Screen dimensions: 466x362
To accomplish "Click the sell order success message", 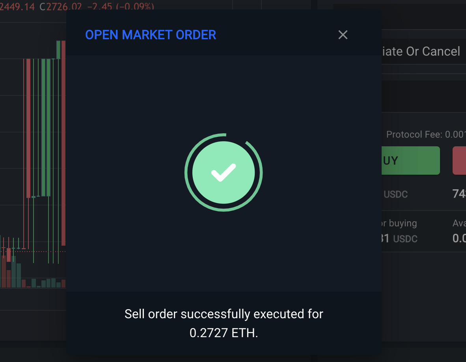I will point(224,314).
